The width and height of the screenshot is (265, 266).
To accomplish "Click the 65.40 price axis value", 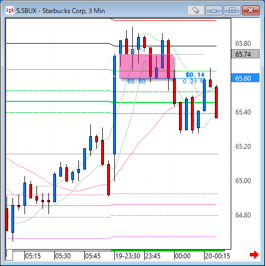I will coord(243,112).
